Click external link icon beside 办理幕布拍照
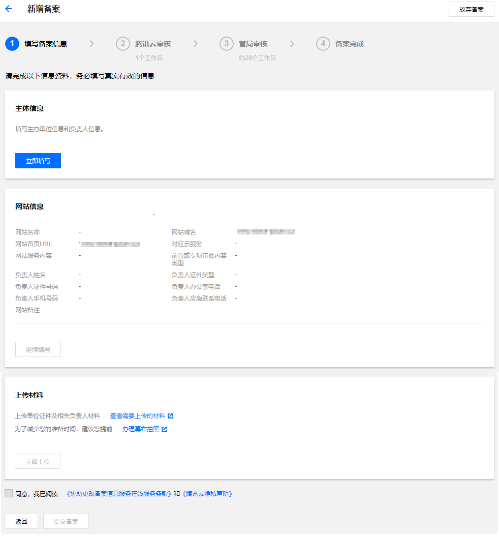This screenshot has height=536, width=499. (x=164, y=429)
